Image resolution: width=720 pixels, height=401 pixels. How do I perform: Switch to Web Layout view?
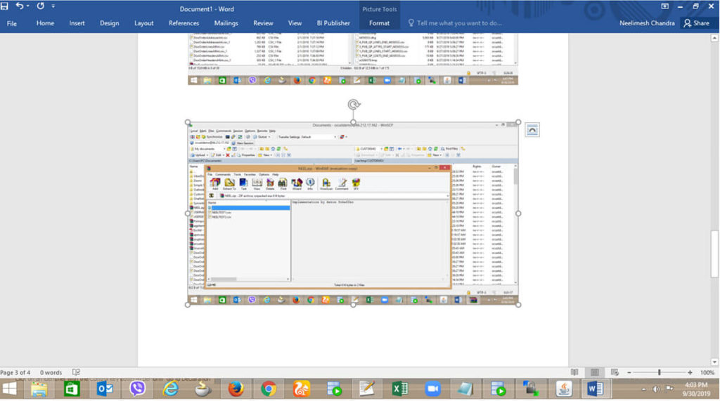pos(615,372)
